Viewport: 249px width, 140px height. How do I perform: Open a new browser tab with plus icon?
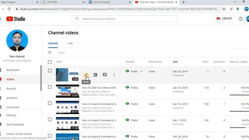click(183, 2)
